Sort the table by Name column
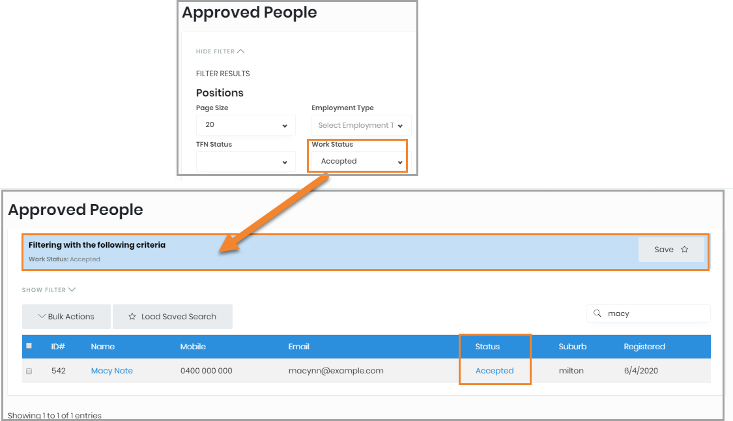The height and width of the screenshot is (421, 733). click(x=103, y=347)
